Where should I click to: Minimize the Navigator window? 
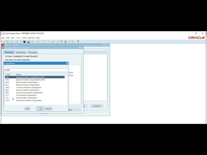point(80,47)
